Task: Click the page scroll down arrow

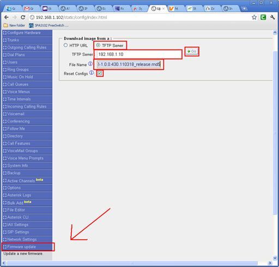Action: click(x=275, y=258)
